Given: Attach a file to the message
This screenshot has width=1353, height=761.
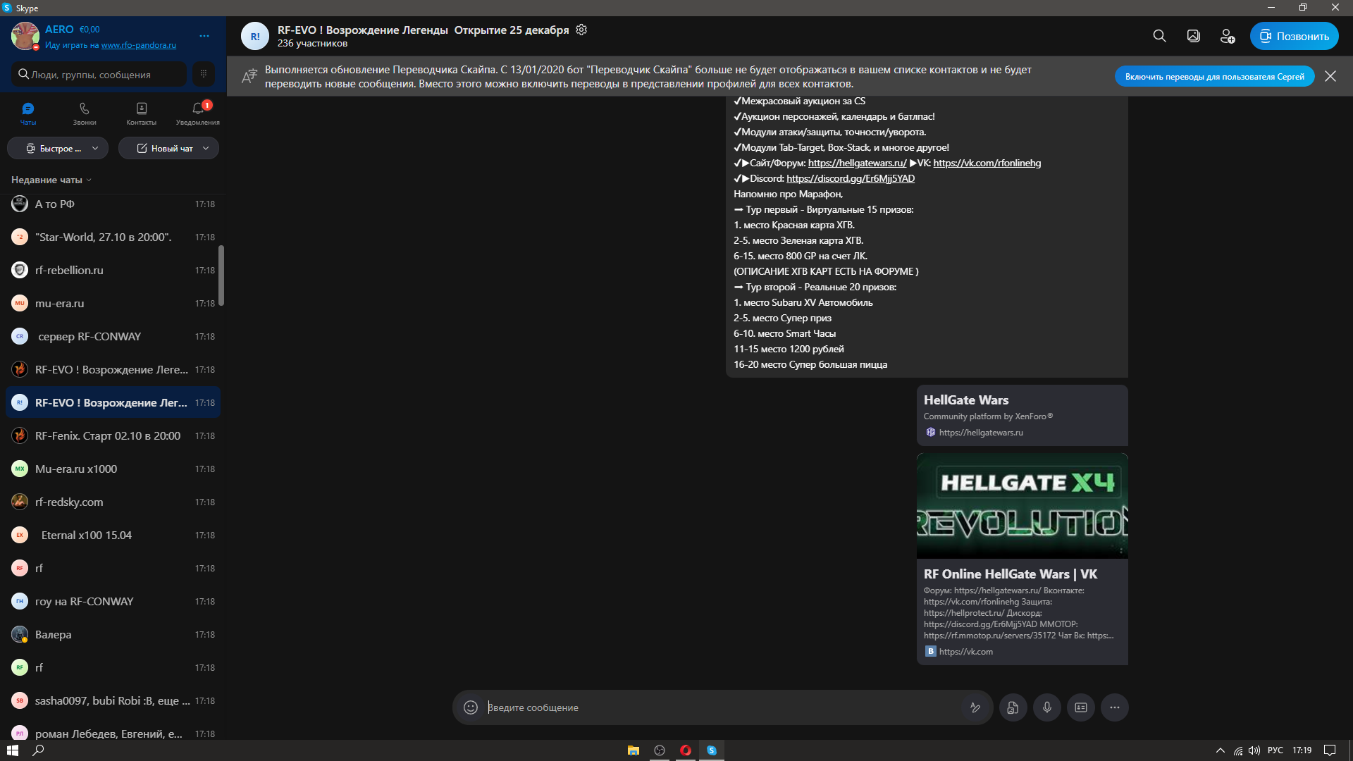Looking at the screenshot, I should coord(1013,707).
